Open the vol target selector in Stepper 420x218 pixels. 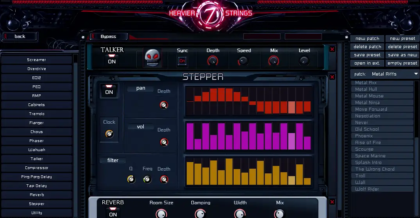pyautogui.click(x=141, y=126)
